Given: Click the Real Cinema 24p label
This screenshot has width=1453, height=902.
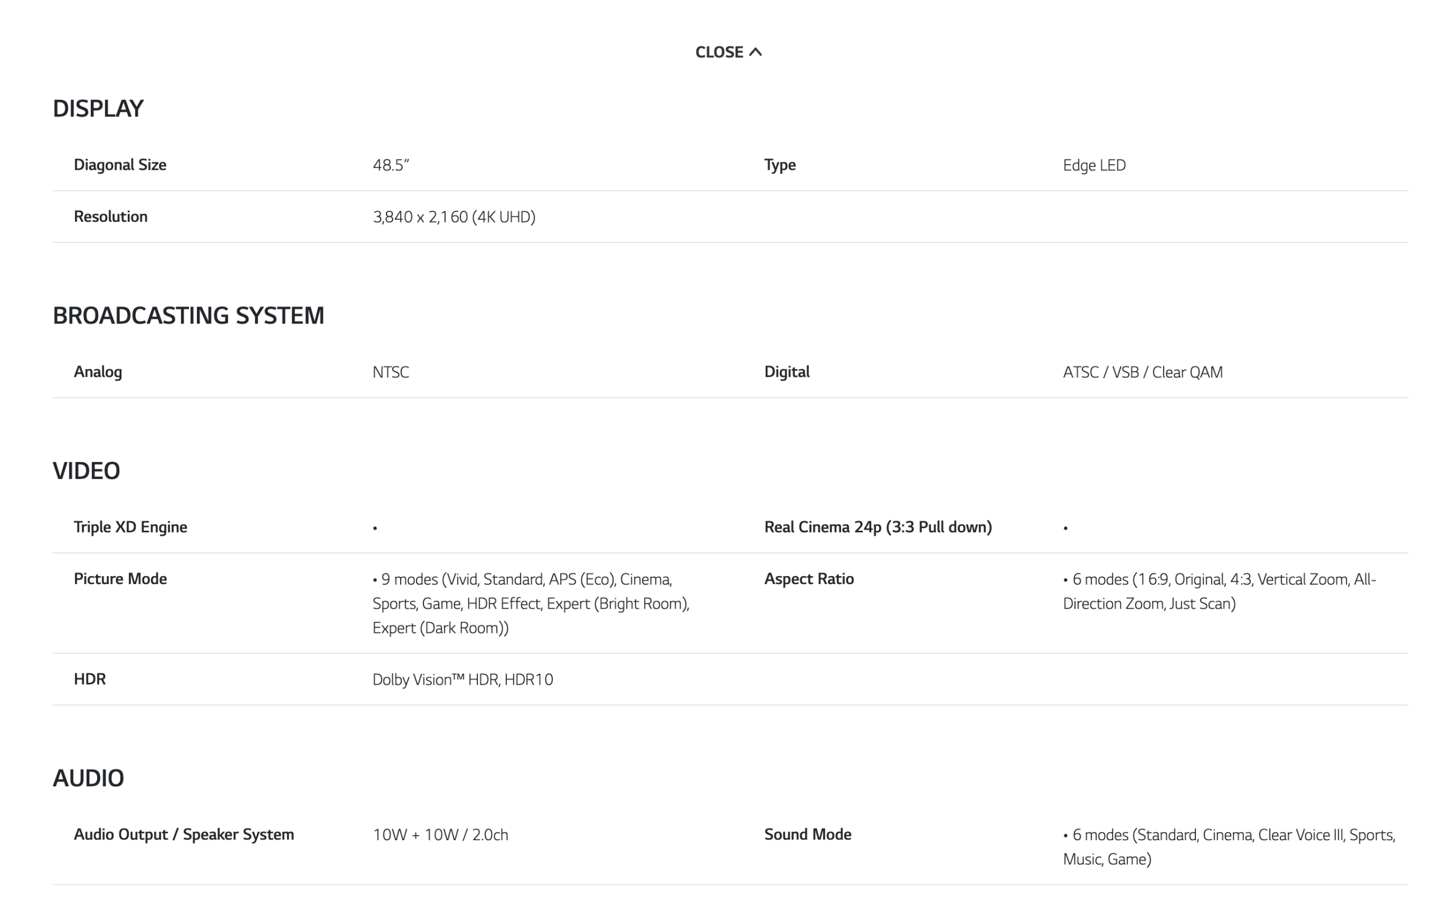Looking at the screenshot, I should [x=878, y=527].
